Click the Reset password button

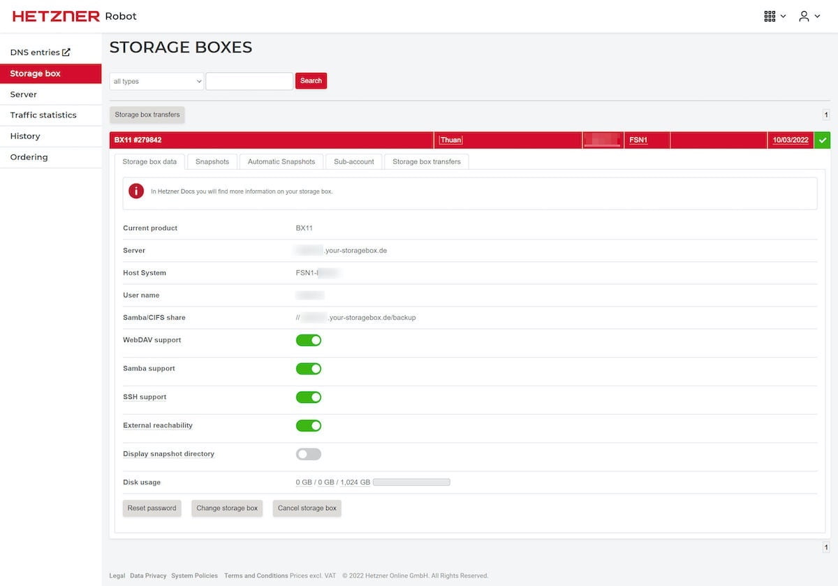152,508
